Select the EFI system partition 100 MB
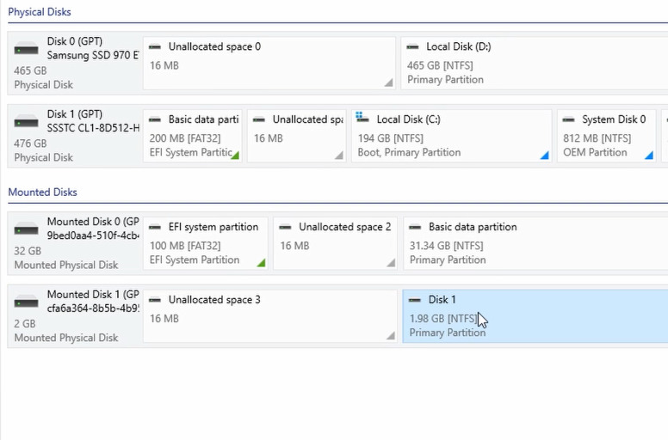The image size is (668, 440). (x=206, y=243)
